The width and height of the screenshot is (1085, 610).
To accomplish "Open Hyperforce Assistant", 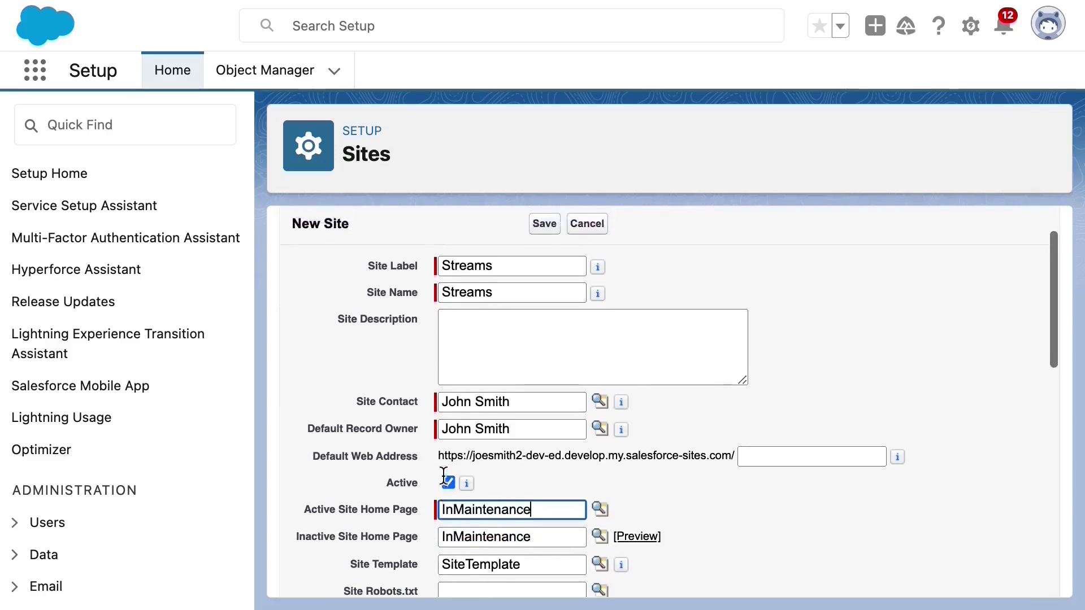I will (x=76, y=269).
